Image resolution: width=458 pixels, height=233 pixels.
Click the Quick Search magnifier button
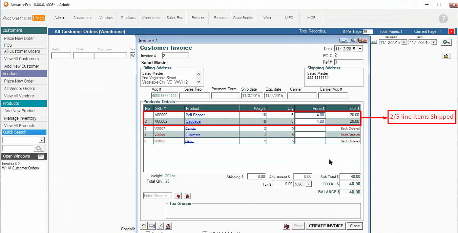(39, 148)
